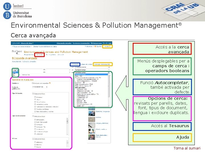This screenshot has height=154, width=205.
Task: Check the 'Informes' source type checkbox
Action: coord(35,97)
